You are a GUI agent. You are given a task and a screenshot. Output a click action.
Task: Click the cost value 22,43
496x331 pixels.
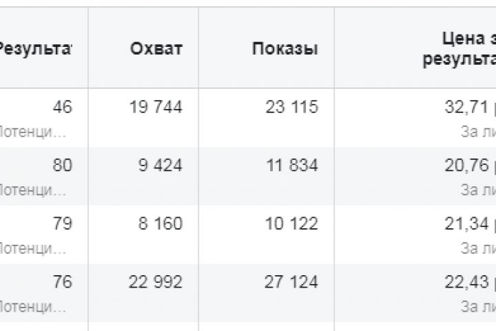[468, 282]
